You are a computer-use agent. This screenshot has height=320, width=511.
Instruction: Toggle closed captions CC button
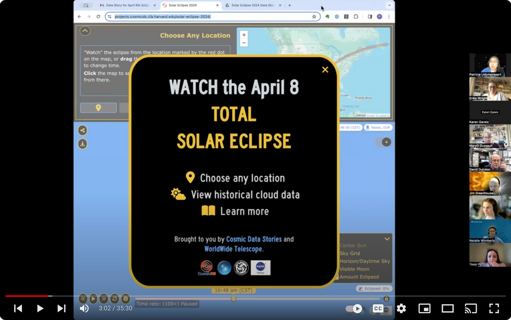378,309
